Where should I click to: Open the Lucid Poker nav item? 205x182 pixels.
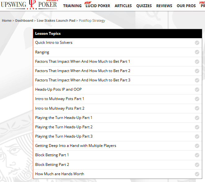98,6
